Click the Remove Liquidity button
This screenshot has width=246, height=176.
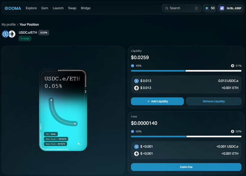[214, 101]
